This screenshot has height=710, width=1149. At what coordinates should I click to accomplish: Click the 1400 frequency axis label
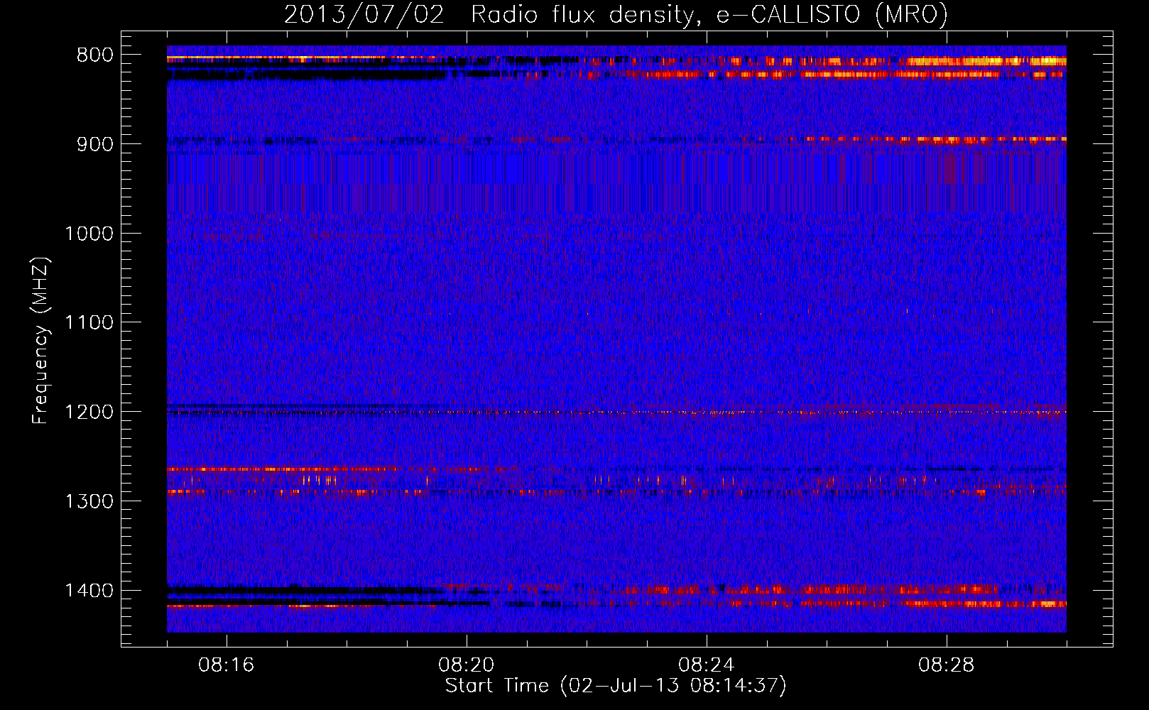click(89, 591)
